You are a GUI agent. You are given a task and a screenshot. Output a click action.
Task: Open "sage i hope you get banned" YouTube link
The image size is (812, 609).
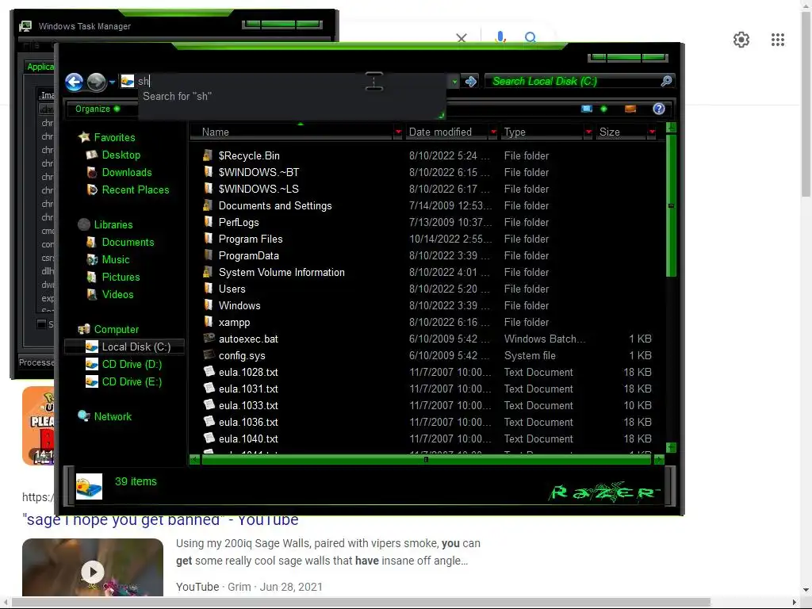pyautogui.click(x=160, y=520)
